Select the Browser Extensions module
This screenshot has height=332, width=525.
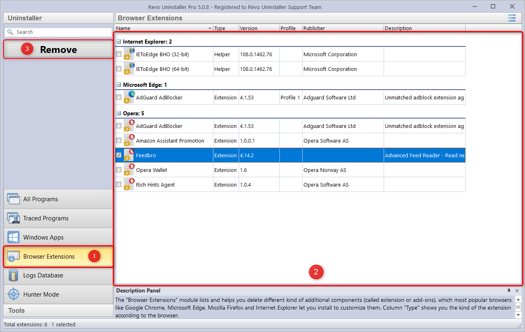pyautogui.click(x=58, y=257)
